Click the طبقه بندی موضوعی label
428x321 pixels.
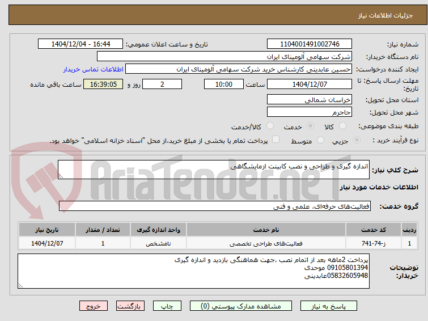click(x=388, y=126)
